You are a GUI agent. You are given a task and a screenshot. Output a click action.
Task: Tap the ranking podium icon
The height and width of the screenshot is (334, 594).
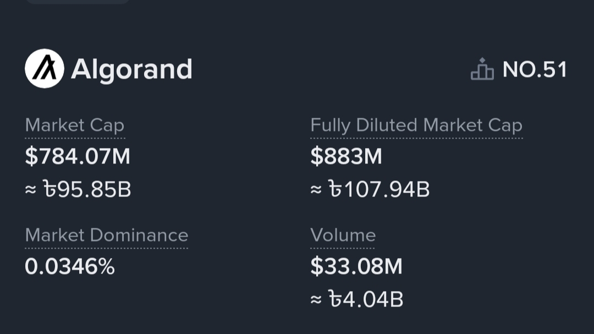coord(482,69)
